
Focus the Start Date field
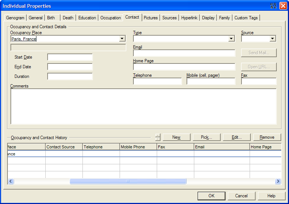click(70, 57)
